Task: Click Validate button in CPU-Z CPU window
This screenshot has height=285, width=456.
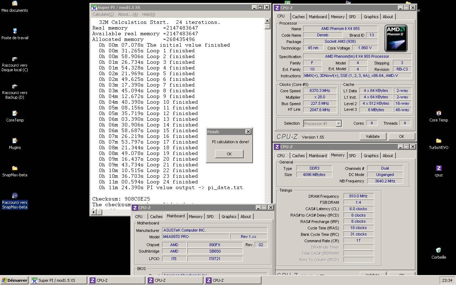Action: pyautogui.click(x=373, y=136)
